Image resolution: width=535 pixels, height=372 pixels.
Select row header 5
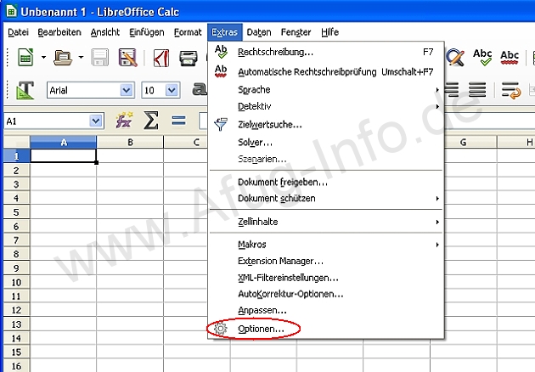click(x=16, y=212)
